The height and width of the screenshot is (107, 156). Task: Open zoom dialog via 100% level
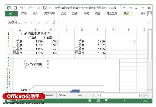pos(145,101)
